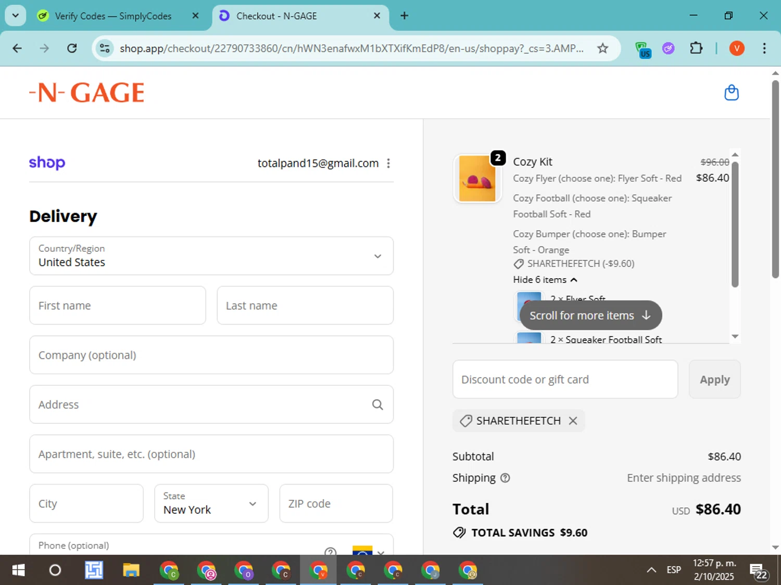This screenshot has height=585, width=781.
Task: Click the Address search magnifier icon
Action: coord(377,405)
